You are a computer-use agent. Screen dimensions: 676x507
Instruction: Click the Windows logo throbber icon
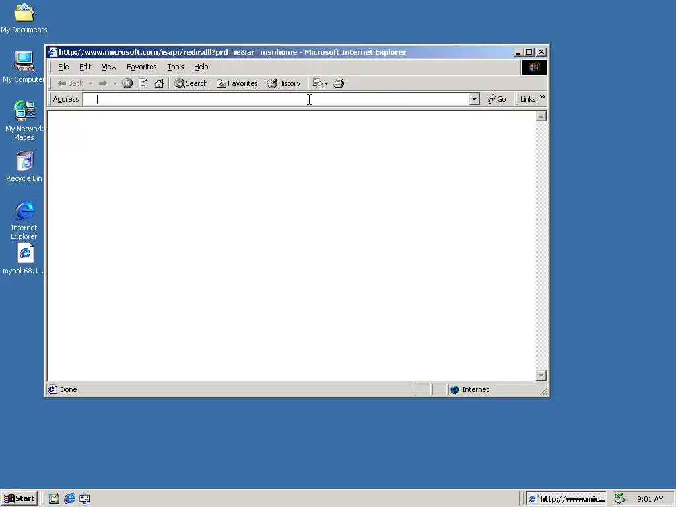[x=533, y=67]
